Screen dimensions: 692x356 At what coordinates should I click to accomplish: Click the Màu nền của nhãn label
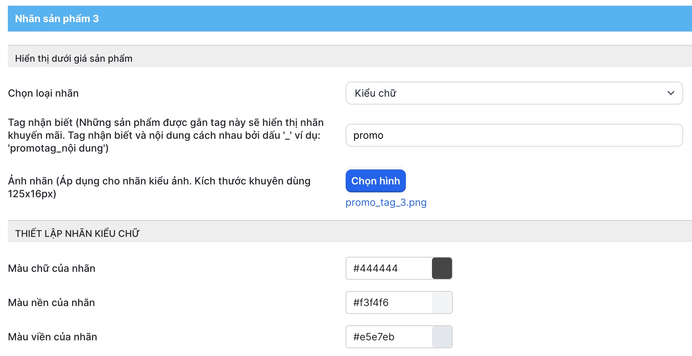[51, 302]
